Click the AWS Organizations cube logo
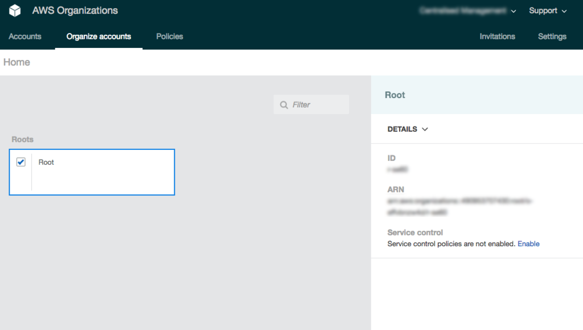The height and width of the screenshot is (330, 583). (x=15, y=10)
